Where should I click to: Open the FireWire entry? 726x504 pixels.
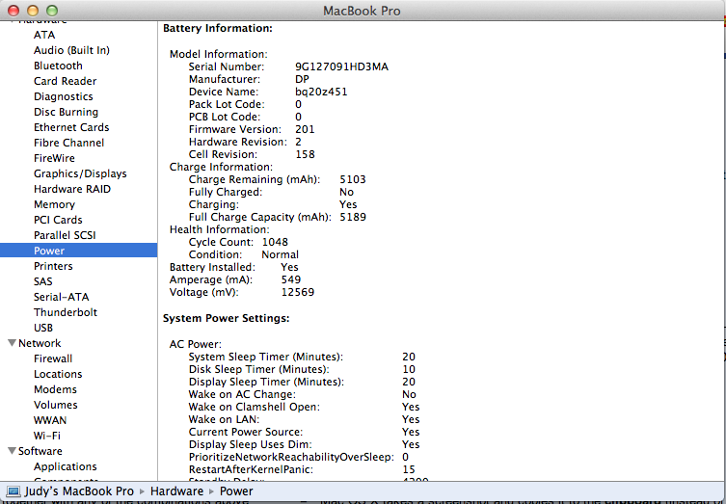tap(54, 158)
